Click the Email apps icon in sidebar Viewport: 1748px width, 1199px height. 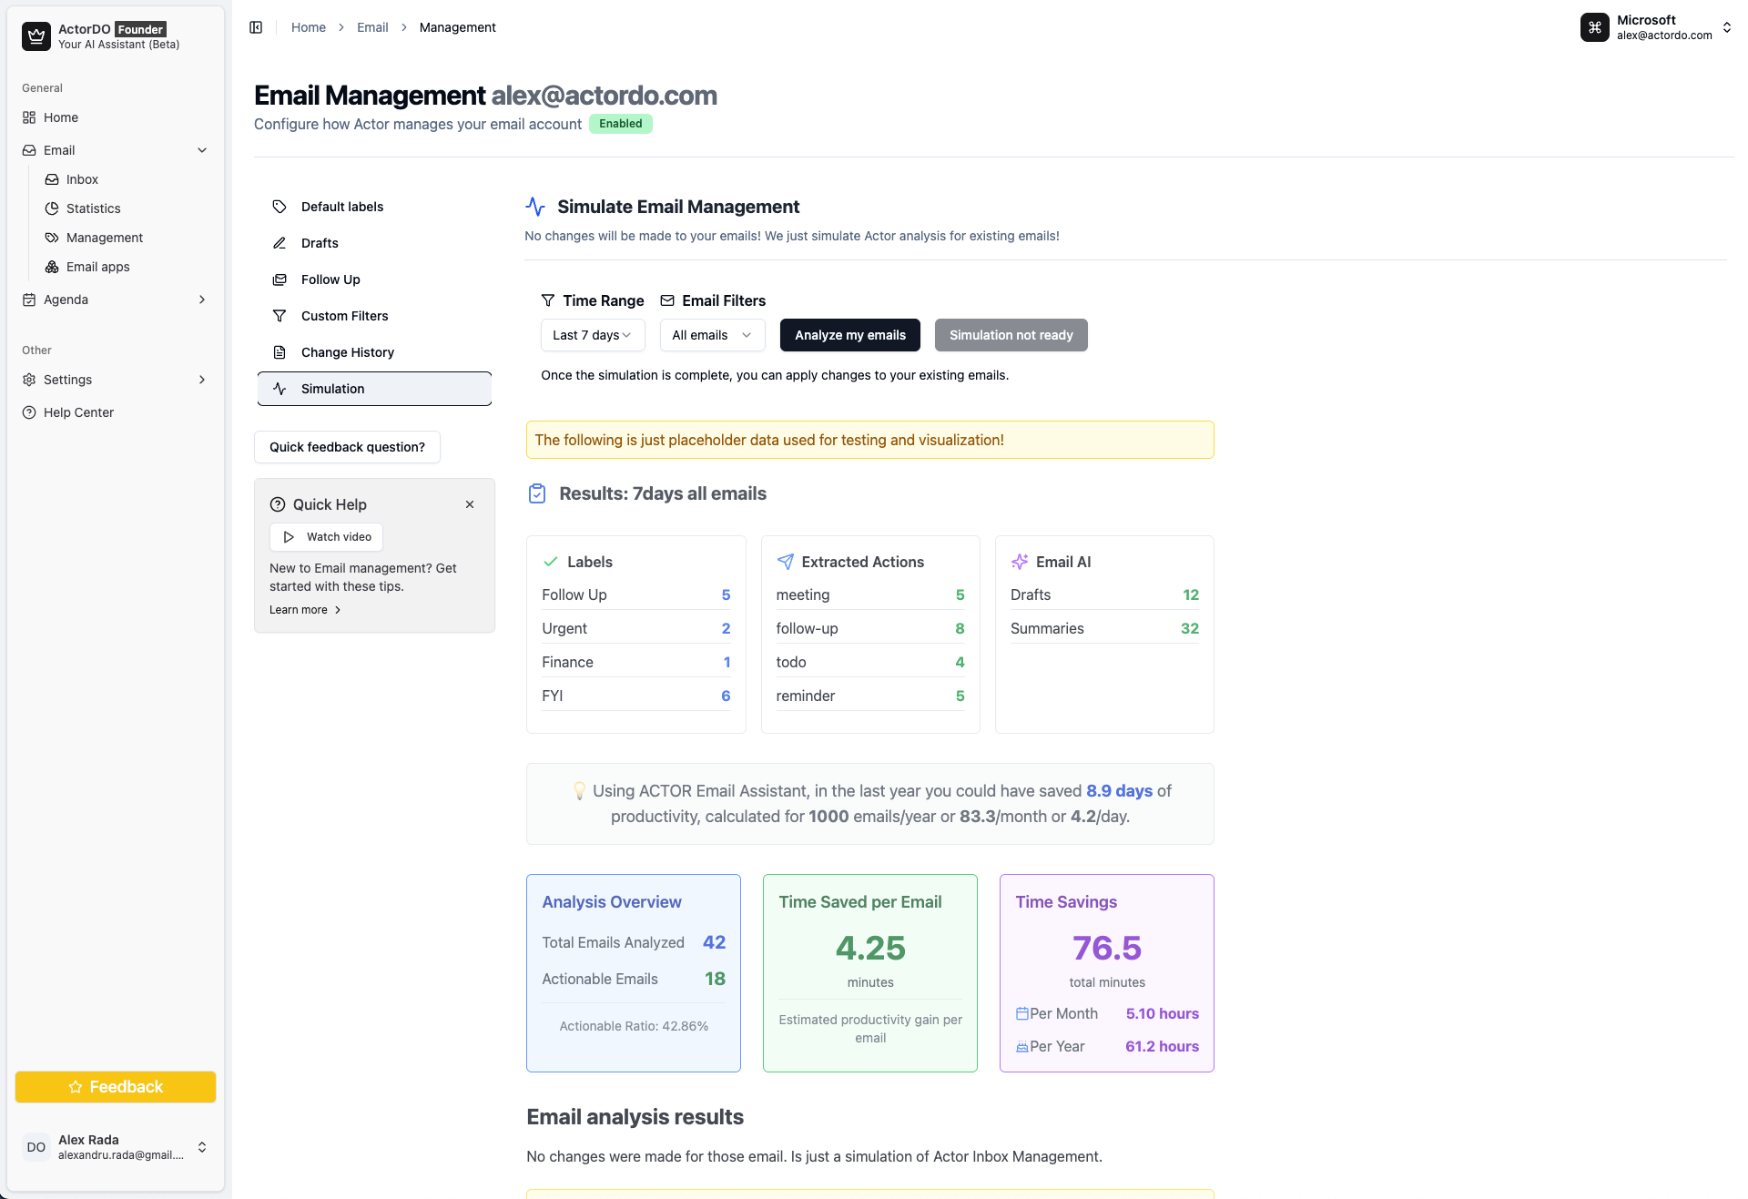[x=52, y=267]
